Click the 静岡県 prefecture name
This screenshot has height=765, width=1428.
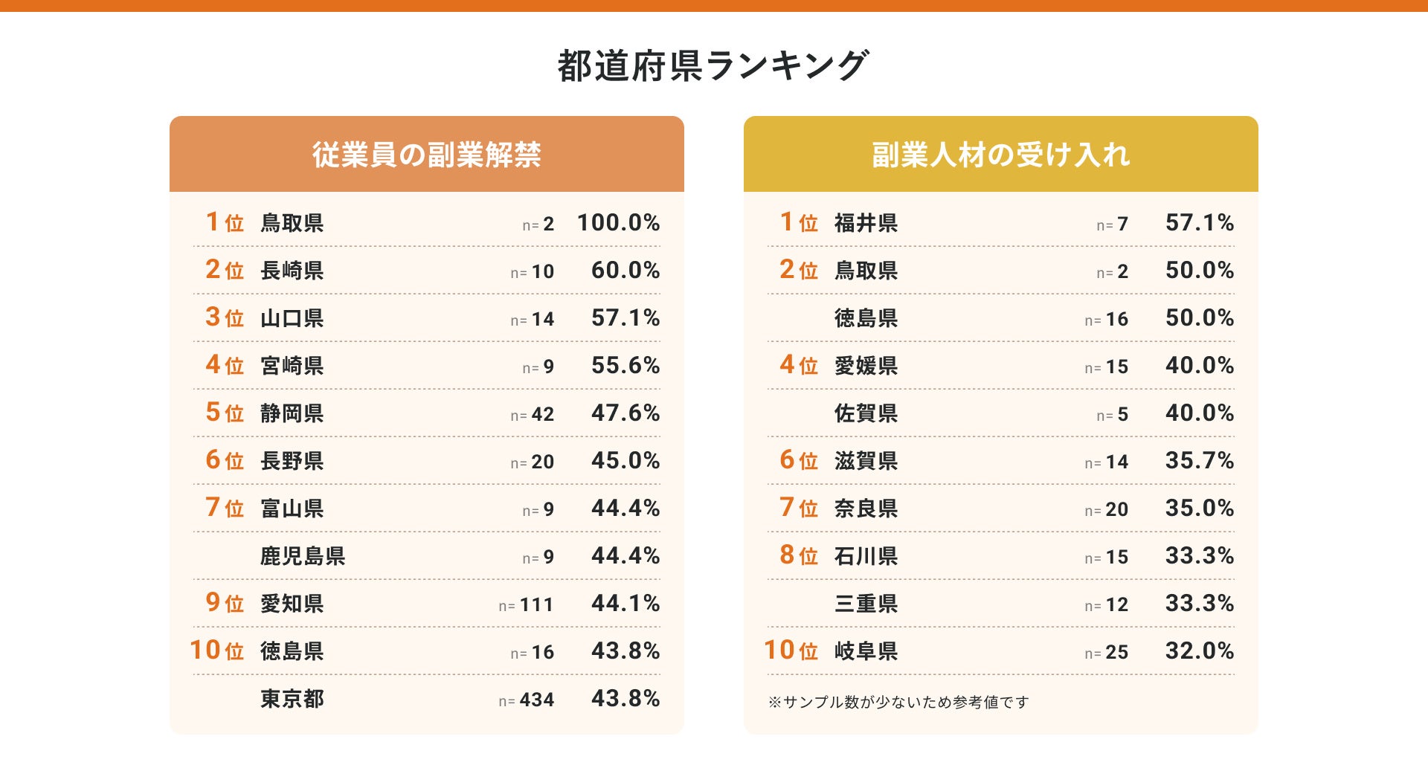[292, 413]
